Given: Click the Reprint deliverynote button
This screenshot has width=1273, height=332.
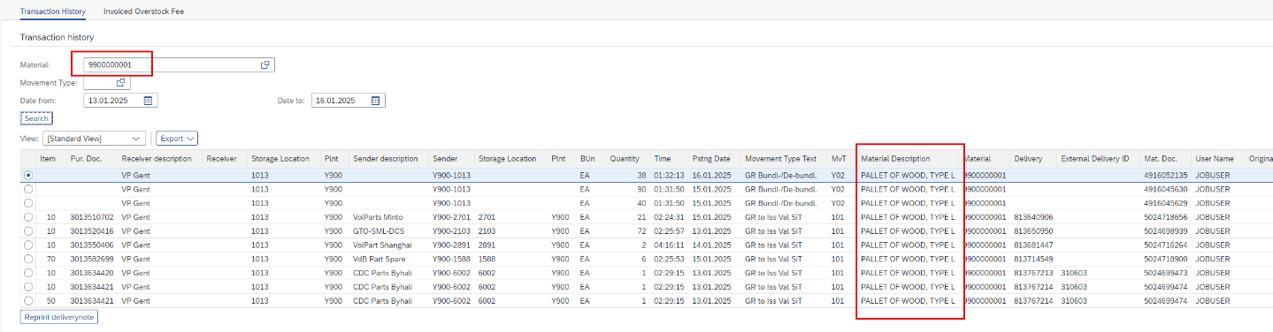Looking at the screenshot, I should (58, 317).
